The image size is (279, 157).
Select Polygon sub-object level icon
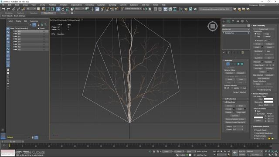pos(238,64)
